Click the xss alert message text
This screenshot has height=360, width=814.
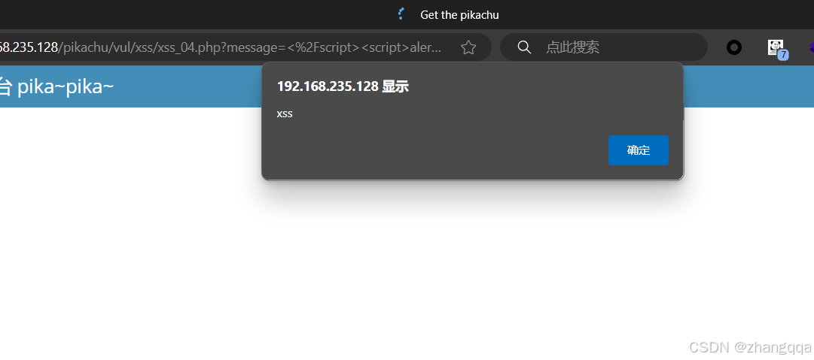(285, 114)
